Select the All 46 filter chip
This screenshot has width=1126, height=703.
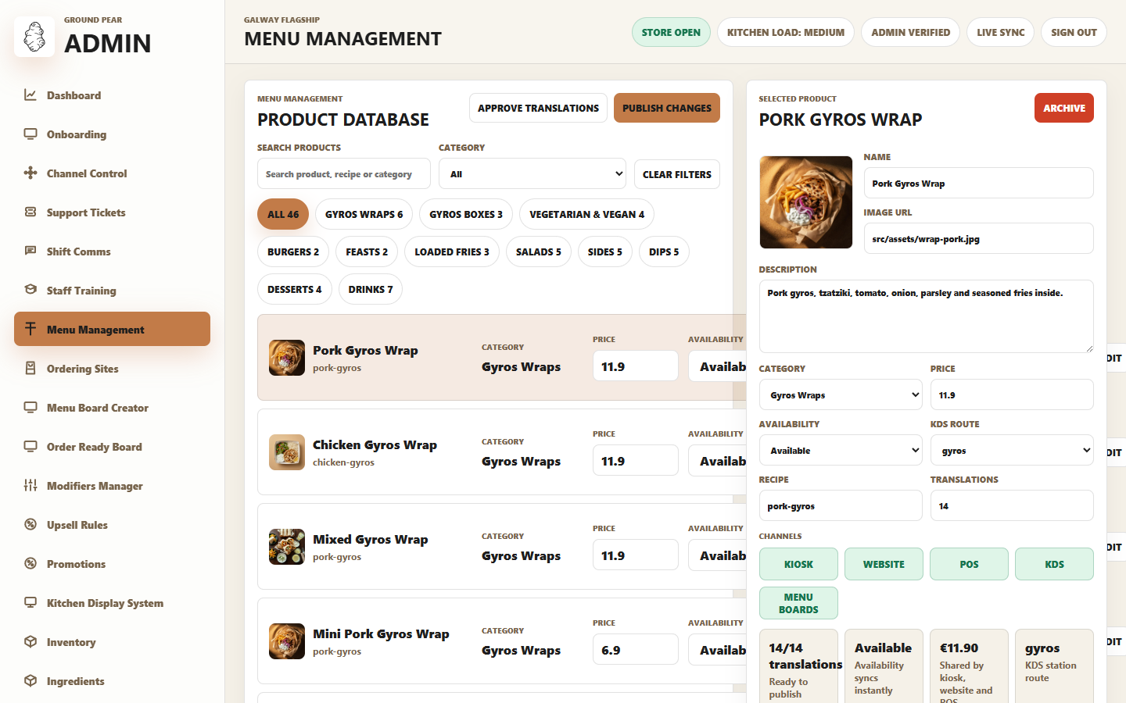point(283,214)
